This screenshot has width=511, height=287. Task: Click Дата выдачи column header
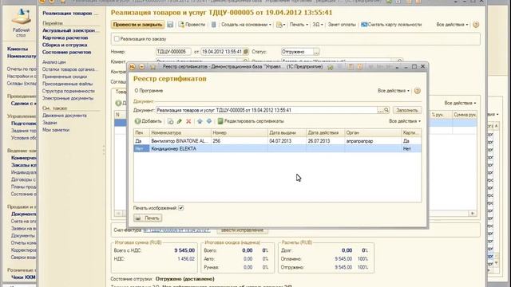point(287,133)
